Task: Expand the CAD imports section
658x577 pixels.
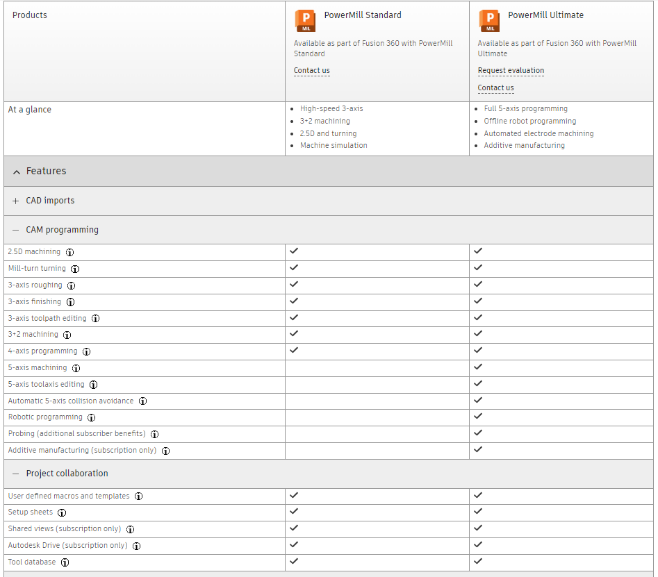Action: 15,201
